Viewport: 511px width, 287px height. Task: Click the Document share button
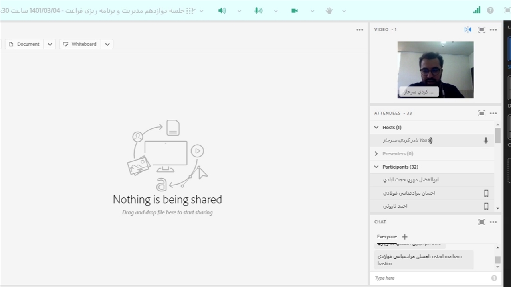(x=24, y=44)
